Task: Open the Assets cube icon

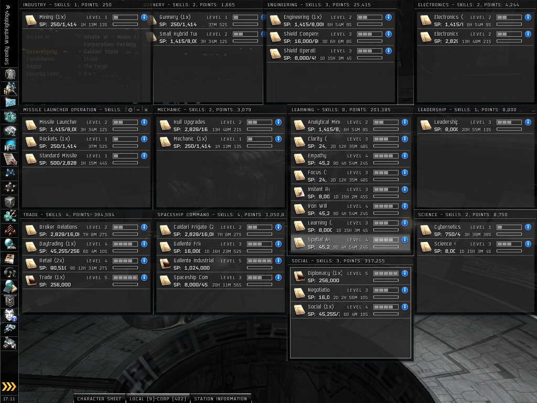Action: 10,202
